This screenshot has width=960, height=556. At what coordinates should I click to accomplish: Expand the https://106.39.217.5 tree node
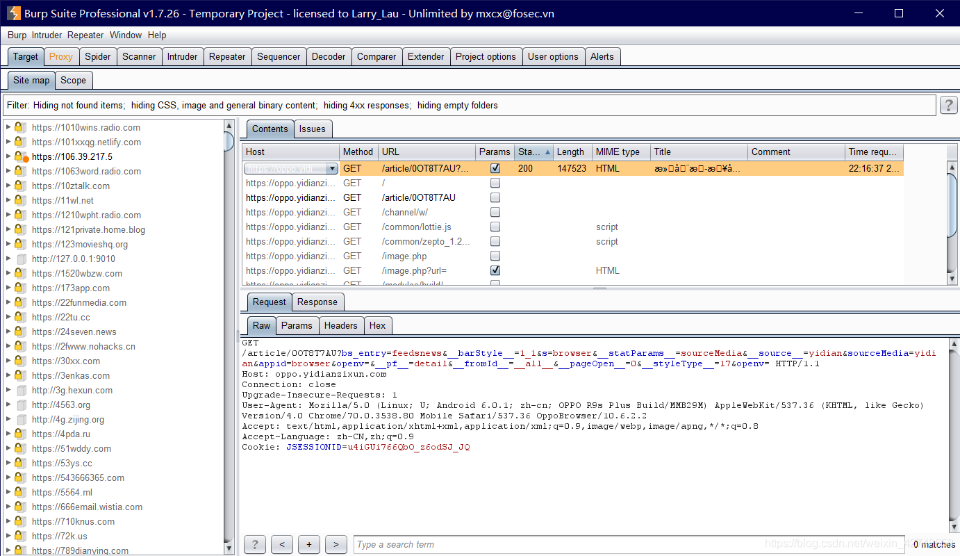8,156
